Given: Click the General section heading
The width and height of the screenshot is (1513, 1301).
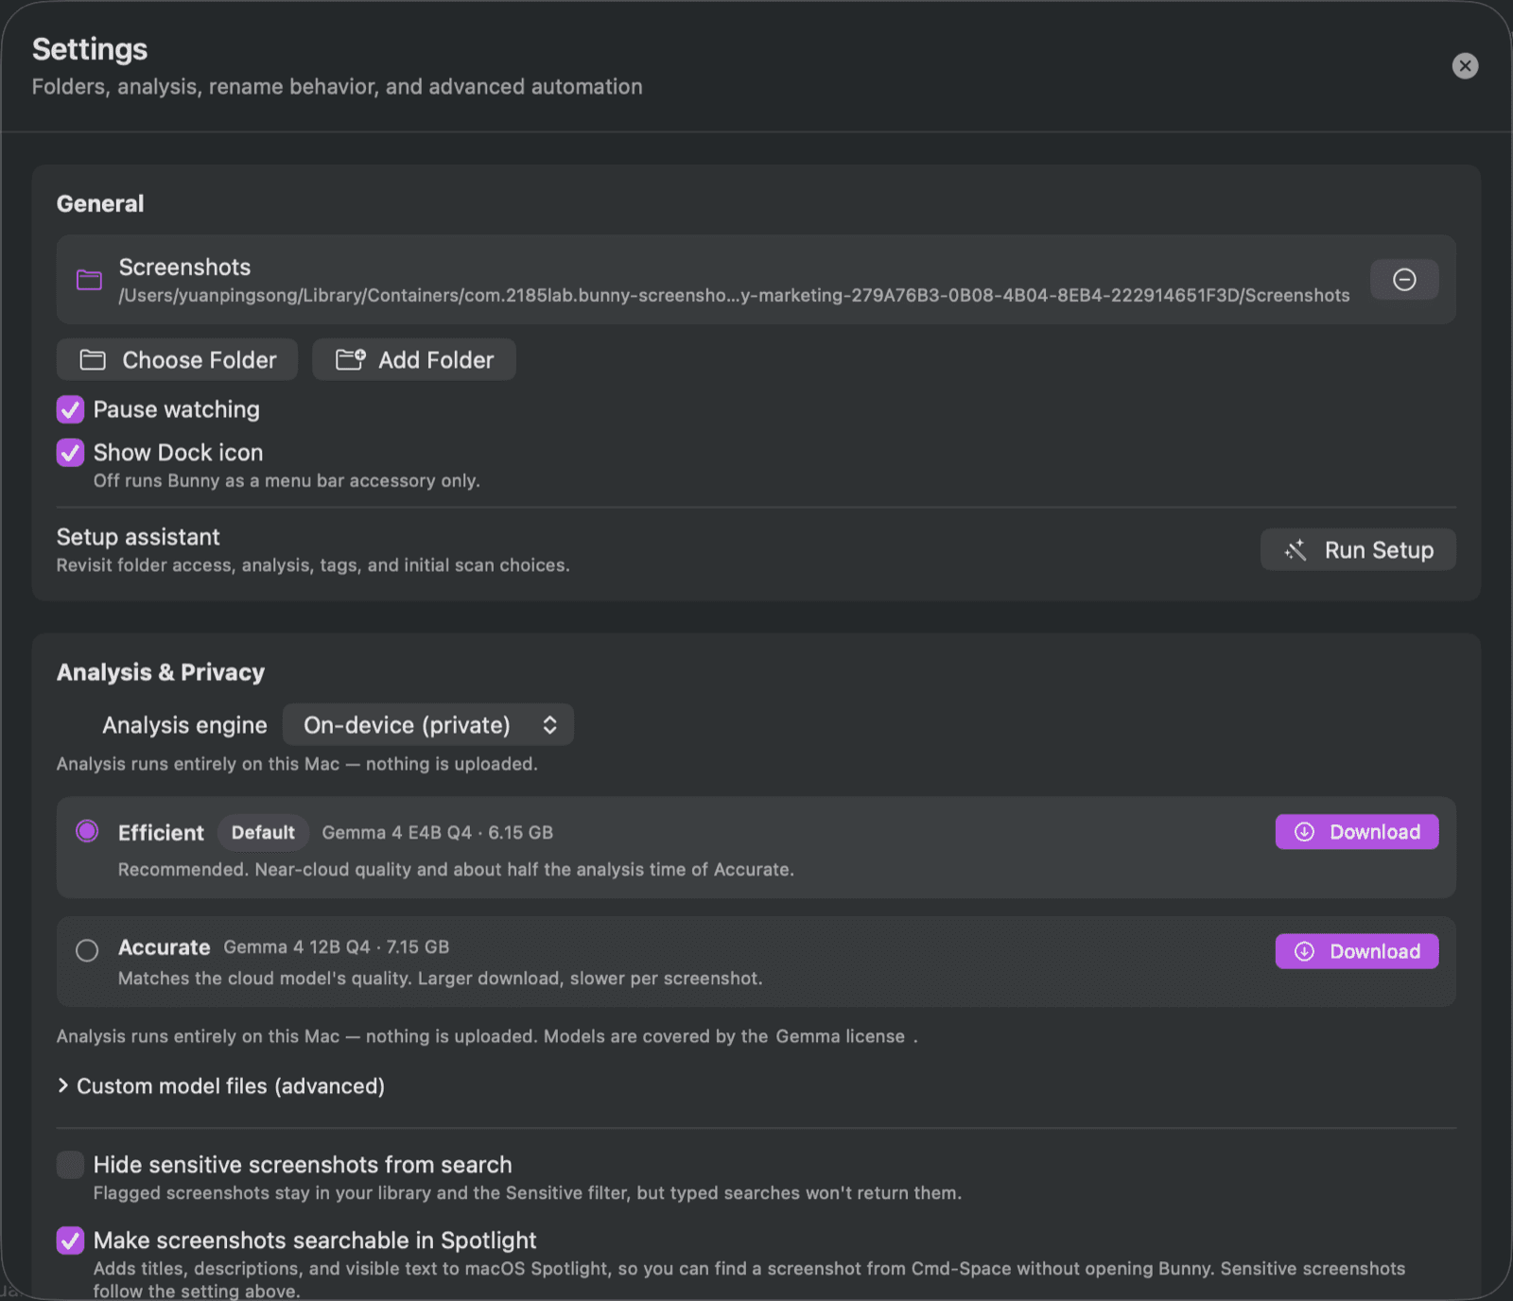Looking at the screenshot, I should pos(100,203).
